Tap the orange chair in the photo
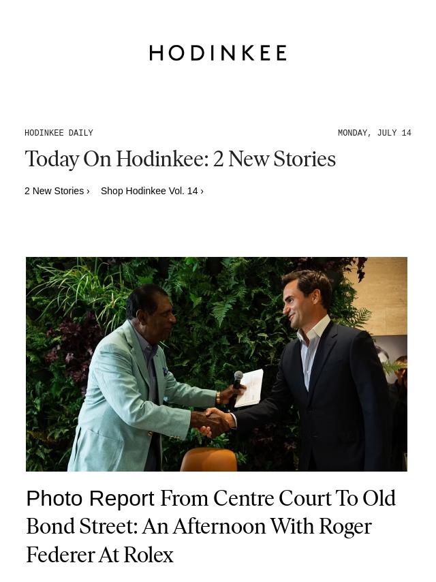Viewport: 436px width, 582px height. point(208,459)
